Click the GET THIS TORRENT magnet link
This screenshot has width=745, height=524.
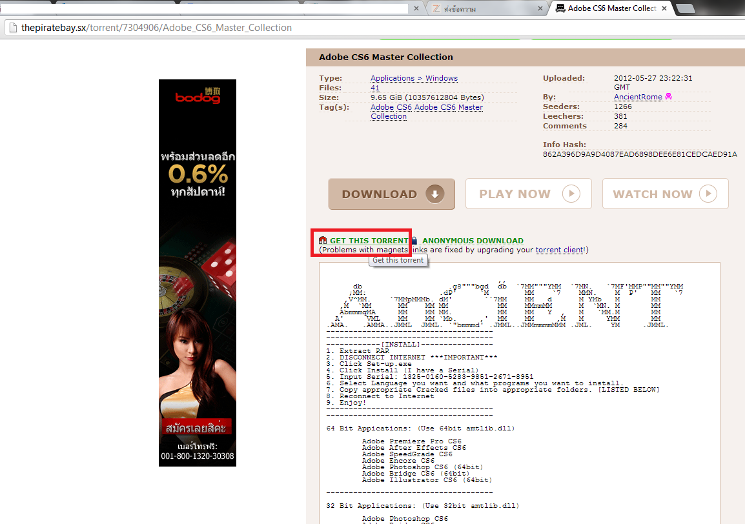369,241
